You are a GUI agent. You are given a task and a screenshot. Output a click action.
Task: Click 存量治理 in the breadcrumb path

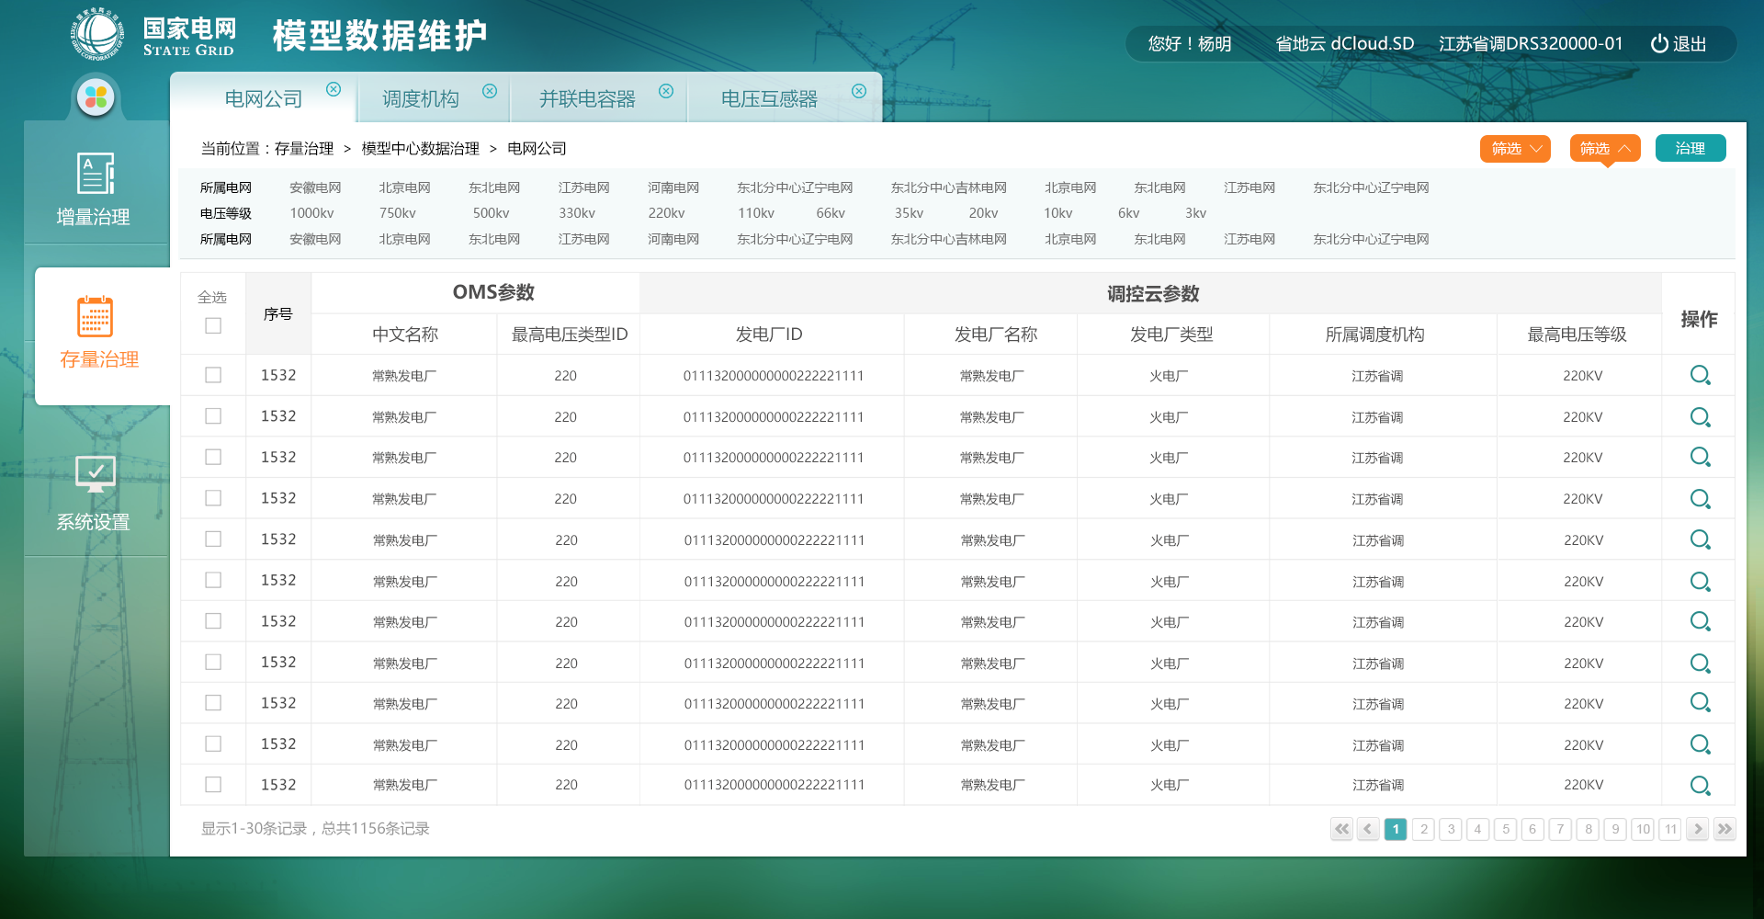click(x=304, y=148)
